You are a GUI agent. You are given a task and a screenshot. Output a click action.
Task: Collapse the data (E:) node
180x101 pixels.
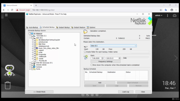(x=30, y=38)
